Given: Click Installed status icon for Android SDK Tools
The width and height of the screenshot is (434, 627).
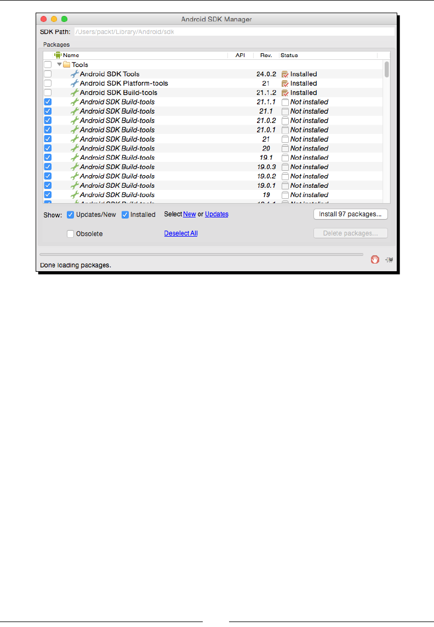Looking at the screenshot, I should (285, 74).
